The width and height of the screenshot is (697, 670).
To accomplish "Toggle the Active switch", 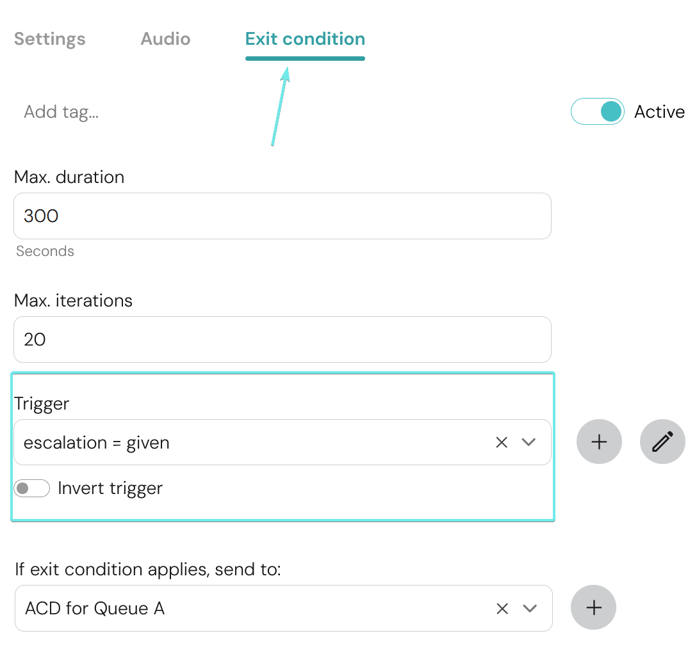I will (x=597, y=112).
